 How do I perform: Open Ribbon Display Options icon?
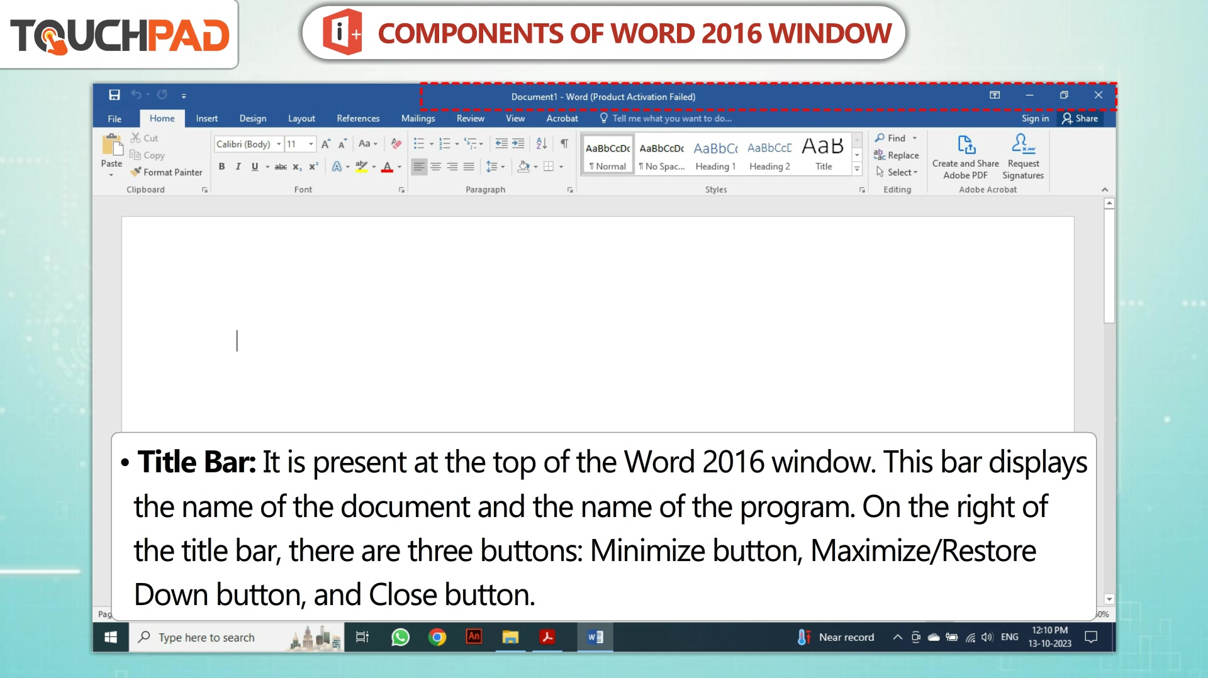[995, 95]
